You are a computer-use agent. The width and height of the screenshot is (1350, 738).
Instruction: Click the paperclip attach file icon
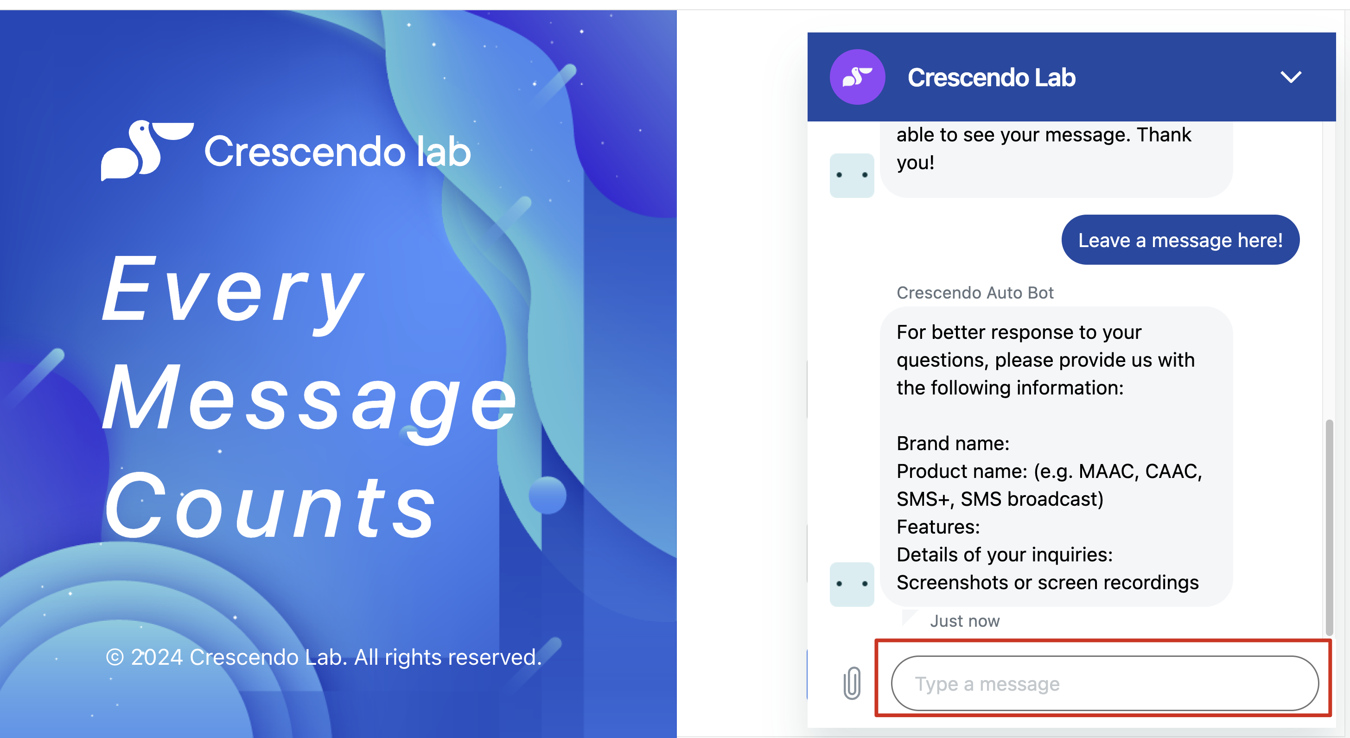852,683
